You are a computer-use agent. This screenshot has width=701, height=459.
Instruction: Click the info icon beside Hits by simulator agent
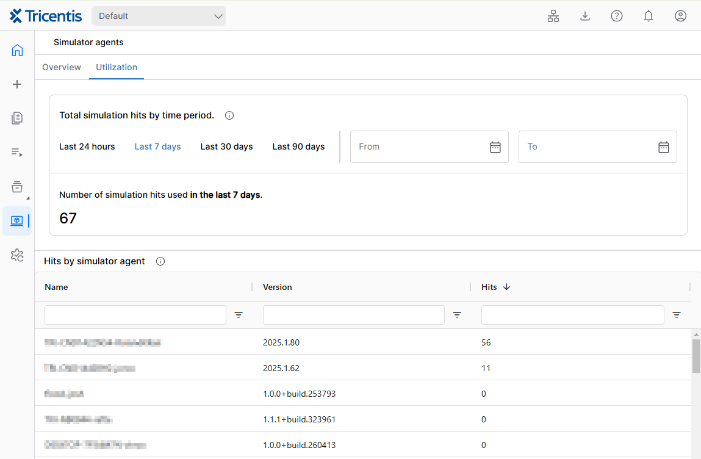(x=160, y=261)
